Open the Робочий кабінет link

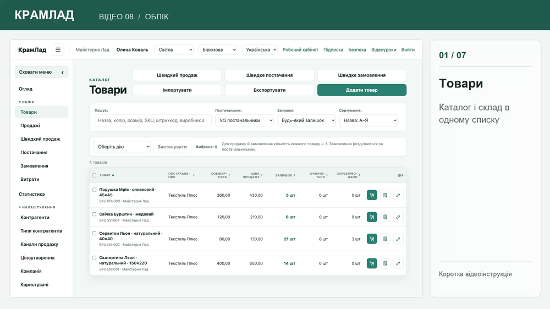tap(300, 50)
